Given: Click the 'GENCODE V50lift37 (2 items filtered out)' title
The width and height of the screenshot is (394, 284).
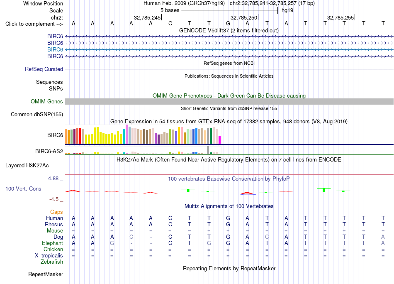Looking at the screenshot, I should click(229, 30).
